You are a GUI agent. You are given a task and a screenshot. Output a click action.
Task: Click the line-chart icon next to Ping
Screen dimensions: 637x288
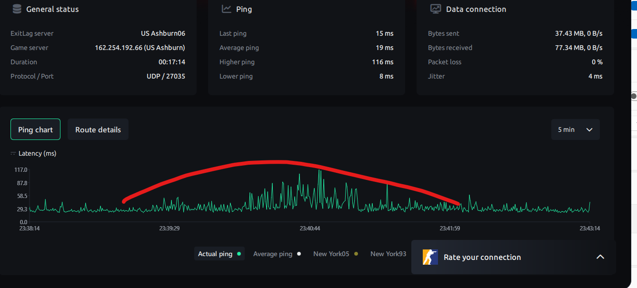[226, 9]
